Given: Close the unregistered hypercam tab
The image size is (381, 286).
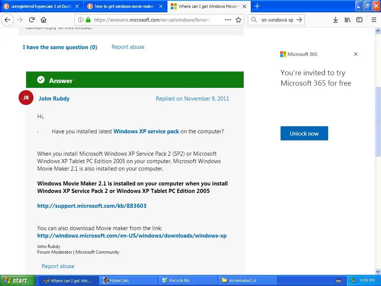Looking at the screenshot, I should click(77, 6).
